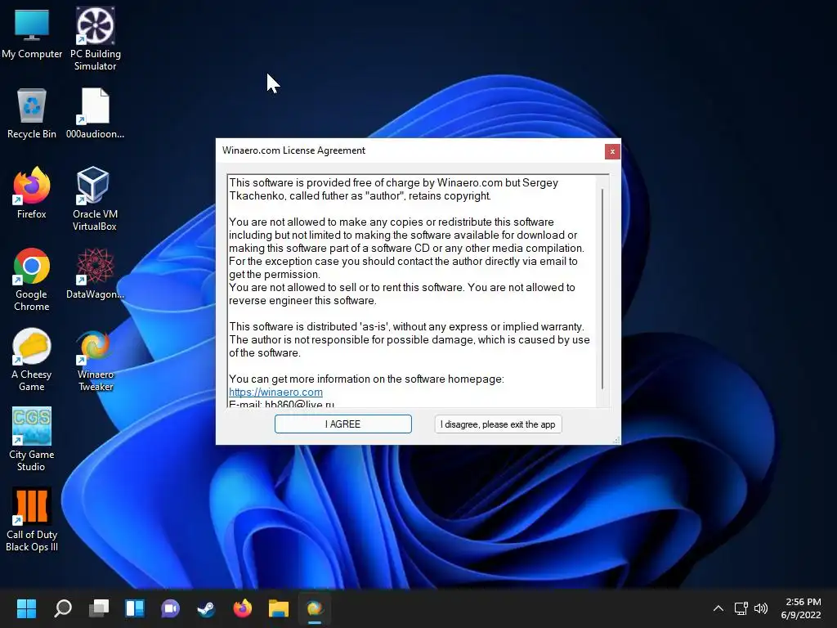The width and height of the screenshot is (837, 628).
Task: Open Steam from the taskbar
Action: pos(206,608)
